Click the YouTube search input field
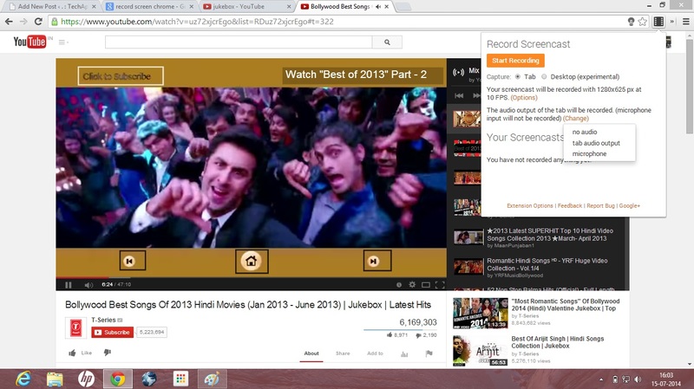The image size is (694, 389). (x=239, y=42)
